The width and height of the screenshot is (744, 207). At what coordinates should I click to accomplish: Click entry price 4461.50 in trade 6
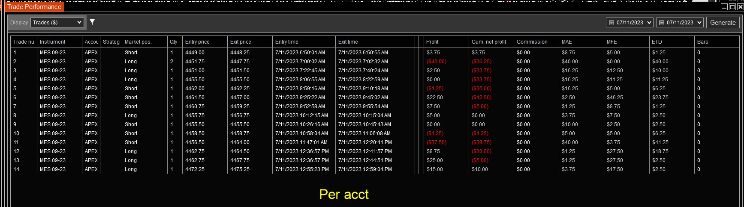coord(195,98)
